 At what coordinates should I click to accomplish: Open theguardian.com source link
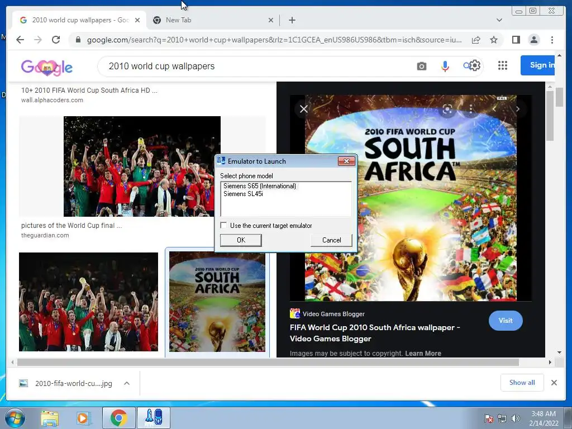click(x=45, y=235)
